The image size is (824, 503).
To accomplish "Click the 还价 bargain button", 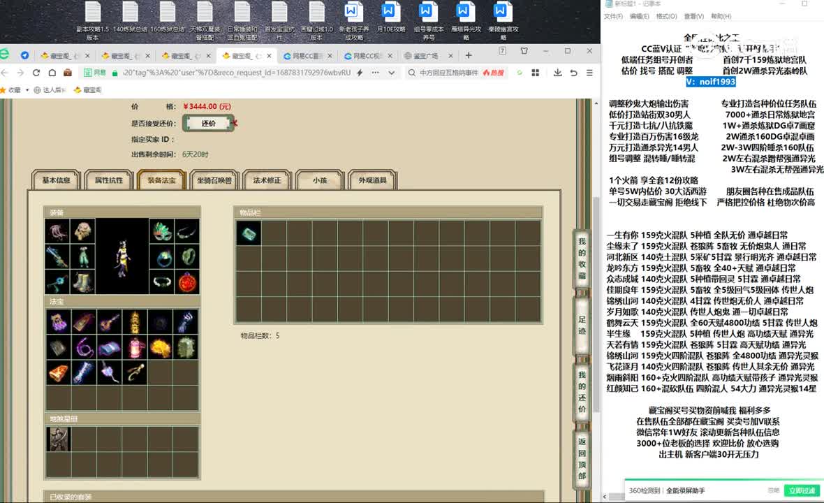I will tap(209, 124).
